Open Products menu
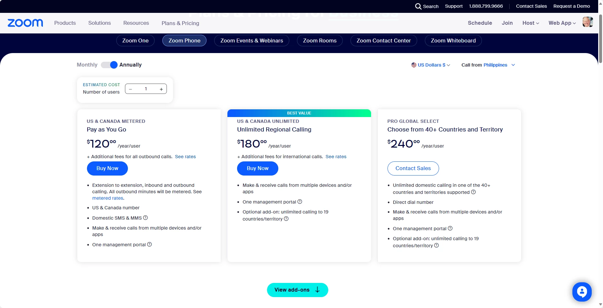Image resolution: width=603 pixels, height=308 pixels. [65, 23]
